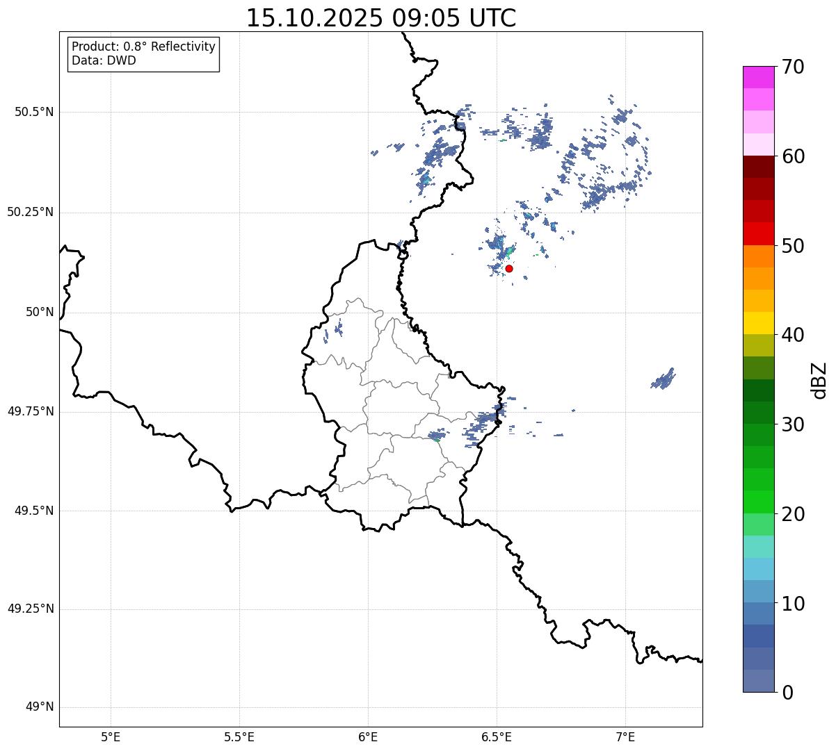836x751 pixels.
Task: Click the radar echo cluster near 7.15°E 49.8°N
Action: [664, 379]
